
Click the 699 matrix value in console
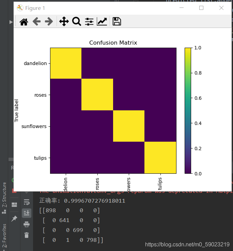coord(78,230)
